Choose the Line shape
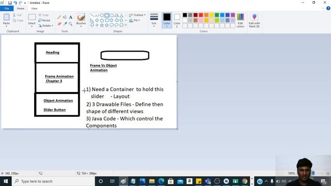 click(92, 16)
